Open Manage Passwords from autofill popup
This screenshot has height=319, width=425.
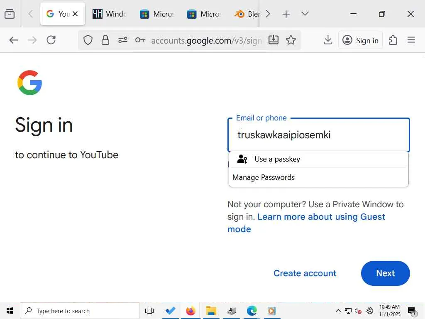click(x=319, y=177)
